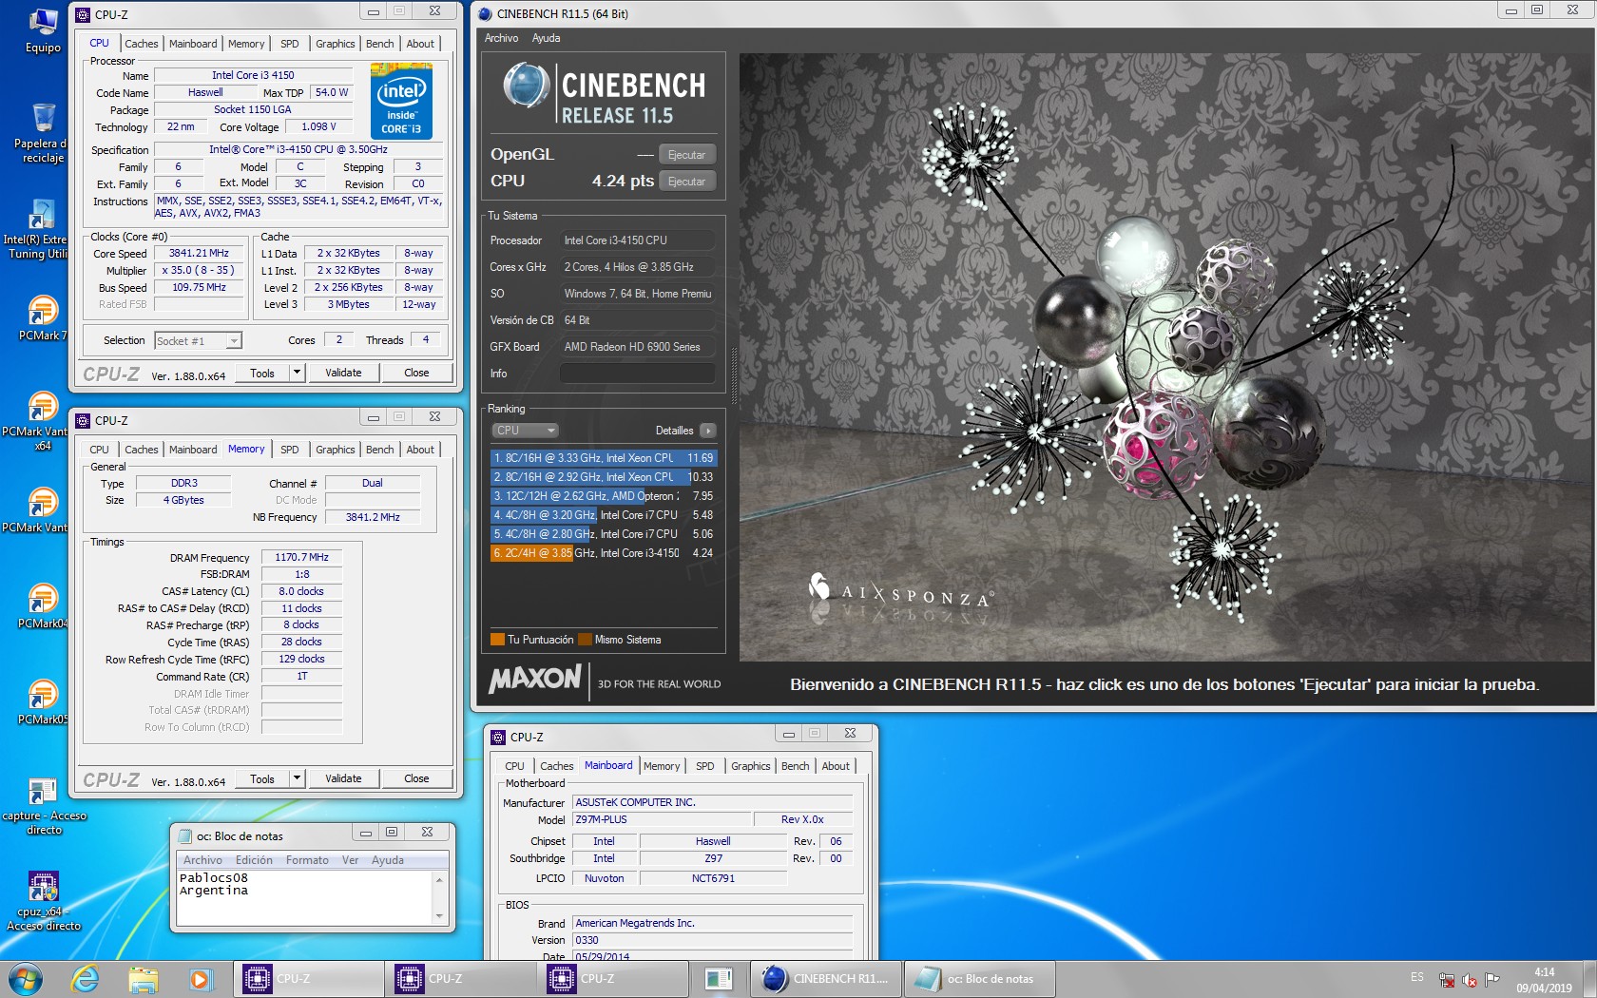Open the Action Center flag in the tray
This screenshot has height=998, width=1597.
pyautogui.click(x=1491, y=979)
